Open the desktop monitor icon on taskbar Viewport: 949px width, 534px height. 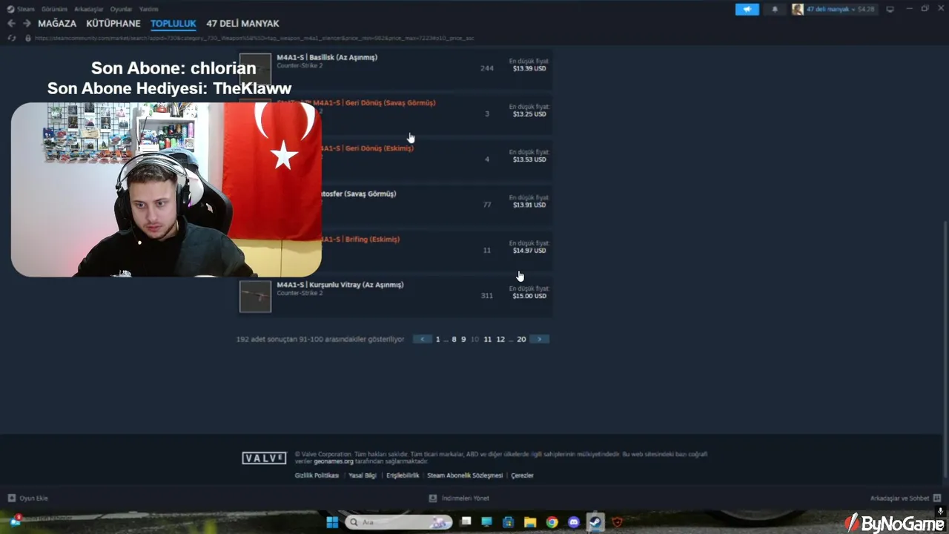tap(487, 522)
